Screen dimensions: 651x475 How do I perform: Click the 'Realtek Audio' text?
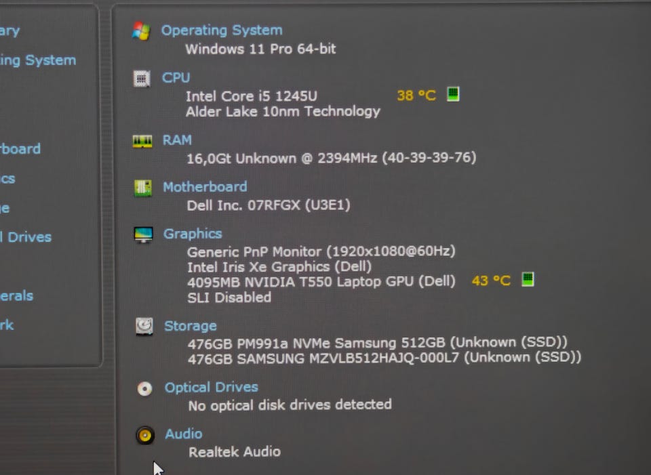click(235, 452)
